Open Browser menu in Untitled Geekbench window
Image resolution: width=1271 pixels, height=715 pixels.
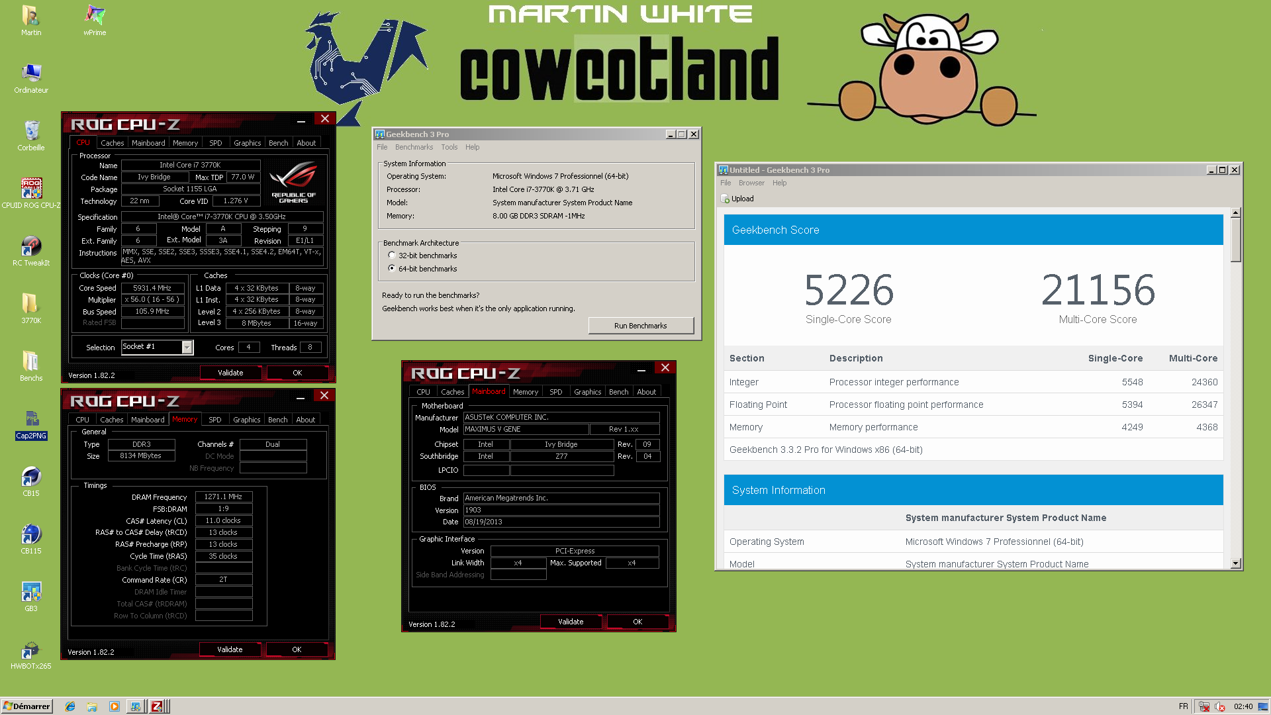751,183
